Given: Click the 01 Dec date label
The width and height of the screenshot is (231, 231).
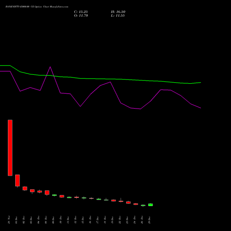Looking at the screenshot, I should pos(16,220).
